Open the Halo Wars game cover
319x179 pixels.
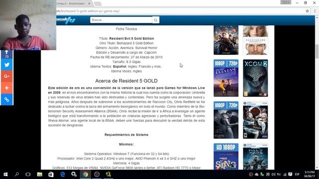click(255, 157)
